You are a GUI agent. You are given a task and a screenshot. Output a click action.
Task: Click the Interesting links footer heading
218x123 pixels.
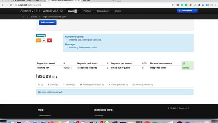click(x=103, y=110)
